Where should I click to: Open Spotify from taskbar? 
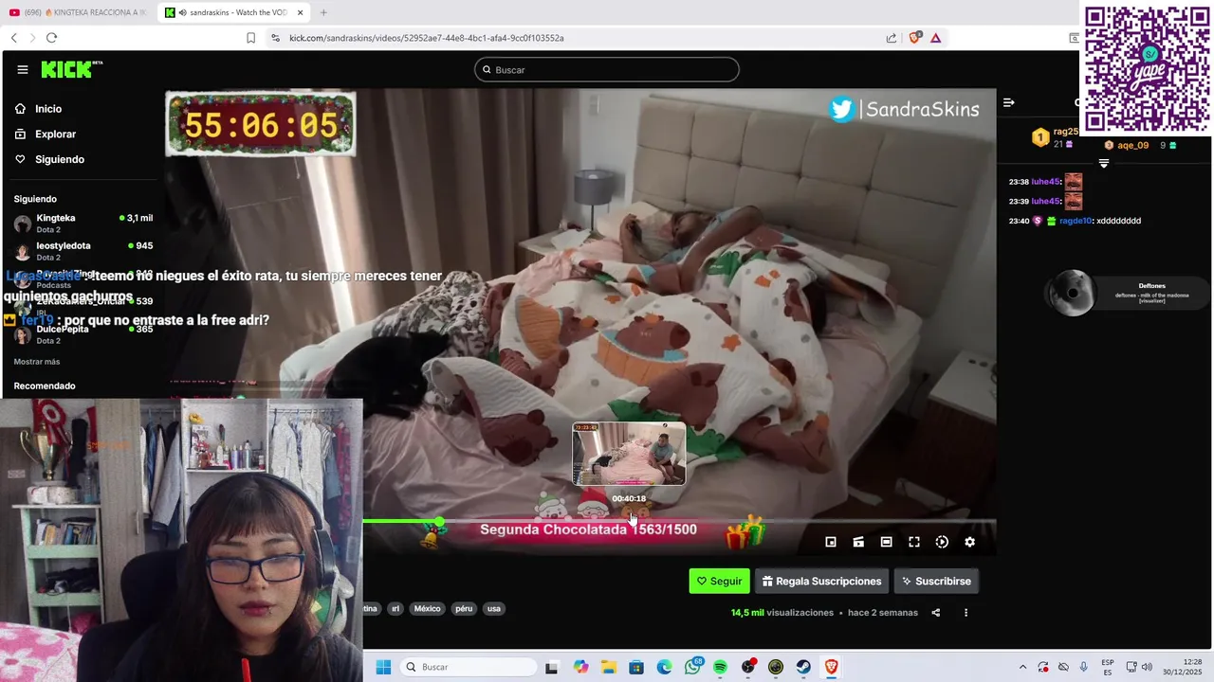tap(720, 667)
